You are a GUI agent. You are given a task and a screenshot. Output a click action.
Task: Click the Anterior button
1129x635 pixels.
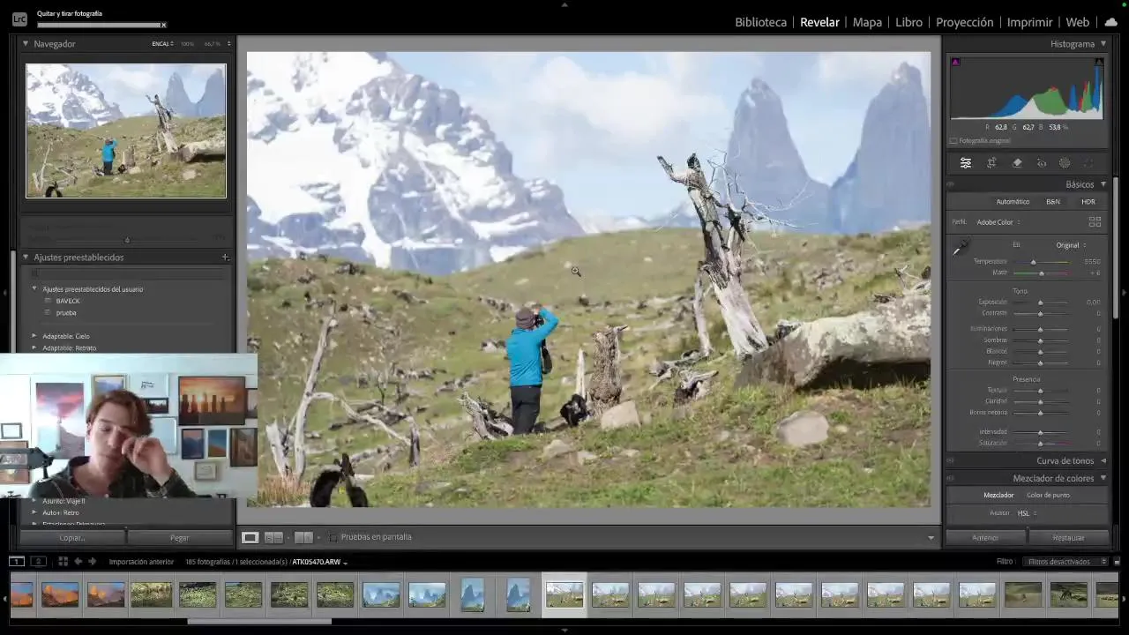tap(985, 538)
